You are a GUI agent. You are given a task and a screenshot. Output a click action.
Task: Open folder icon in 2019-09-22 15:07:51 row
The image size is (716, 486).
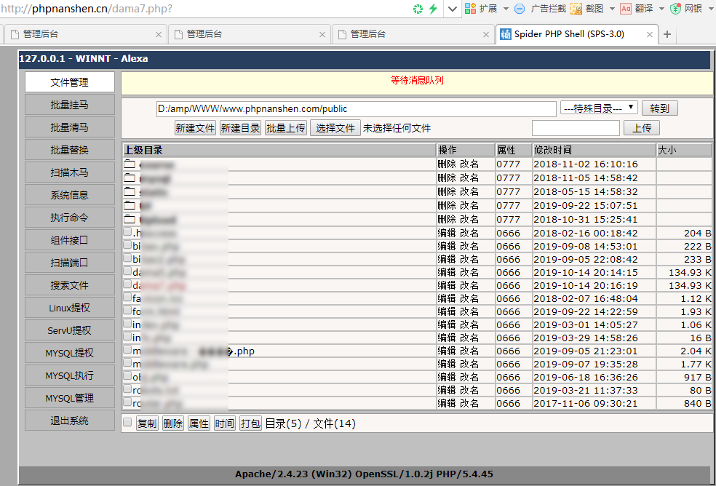pos(130,204)
